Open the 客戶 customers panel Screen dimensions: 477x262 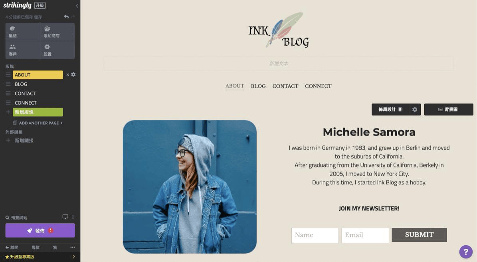point(22,50)
